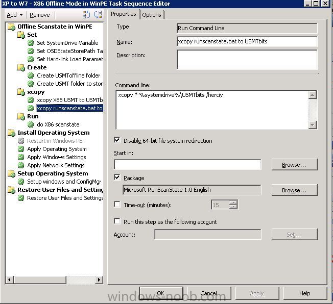Select the xcopy X86 USMT to USMTbits step
This screenshot has height=304, width=333.
[x=69, y=100]
